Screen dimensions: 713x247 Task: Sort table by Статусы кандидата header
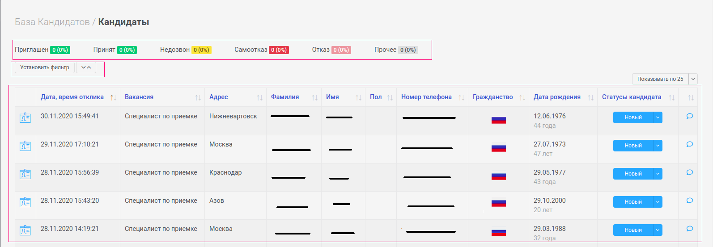(631, 97)
